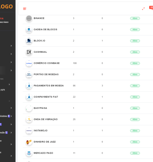The image size is (153, 162).
Task: Select the ONDA DE VIBRAÇÃO name
Action: (46, 119)
